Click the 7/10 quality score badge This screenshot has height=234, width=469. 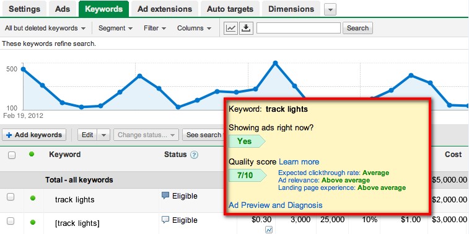[247, 175]
